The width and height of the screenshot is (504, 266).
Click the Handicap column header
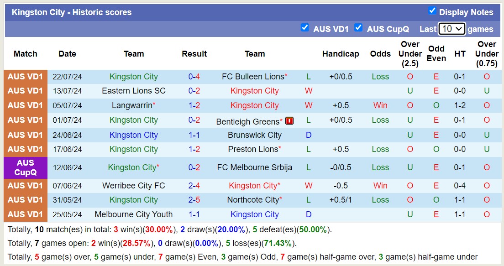tap(341, 54)
